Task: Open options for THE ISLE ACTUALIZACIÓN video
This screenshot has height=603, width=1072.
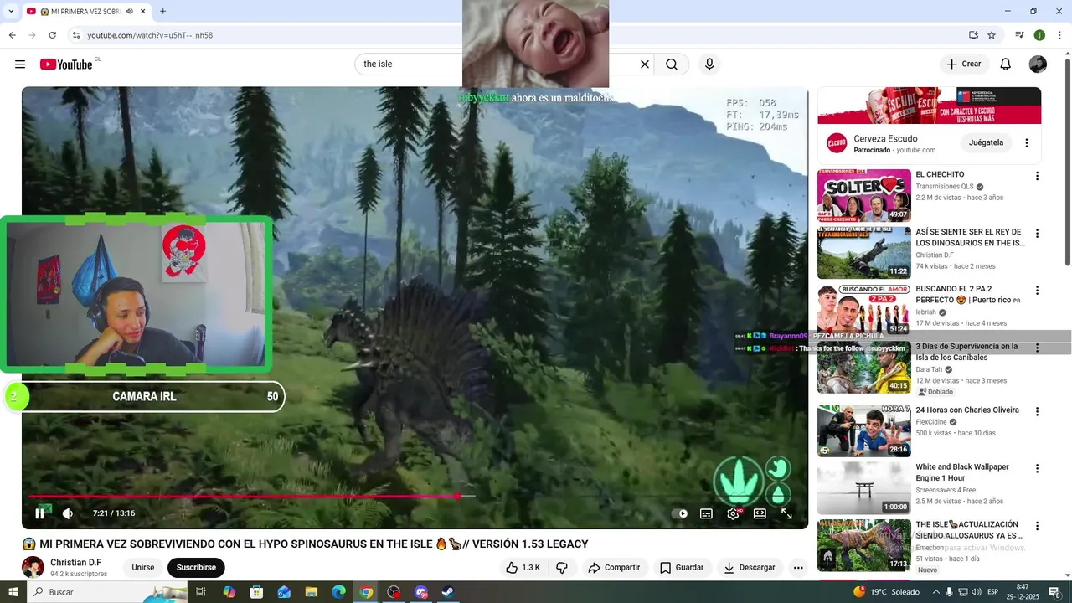Action: 1037,526
